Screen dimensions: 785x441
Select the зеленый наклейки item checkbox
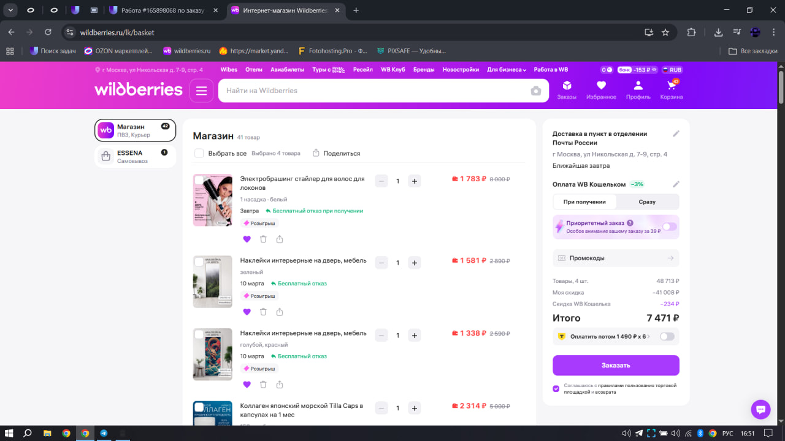point(199,262)
